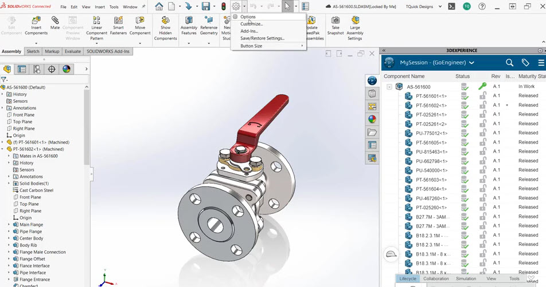Image resolution: width=546 pixels, height=287 pixels.
Task: Toggle the lock icon for PU-815463<1>
Action: coord(483,152)
